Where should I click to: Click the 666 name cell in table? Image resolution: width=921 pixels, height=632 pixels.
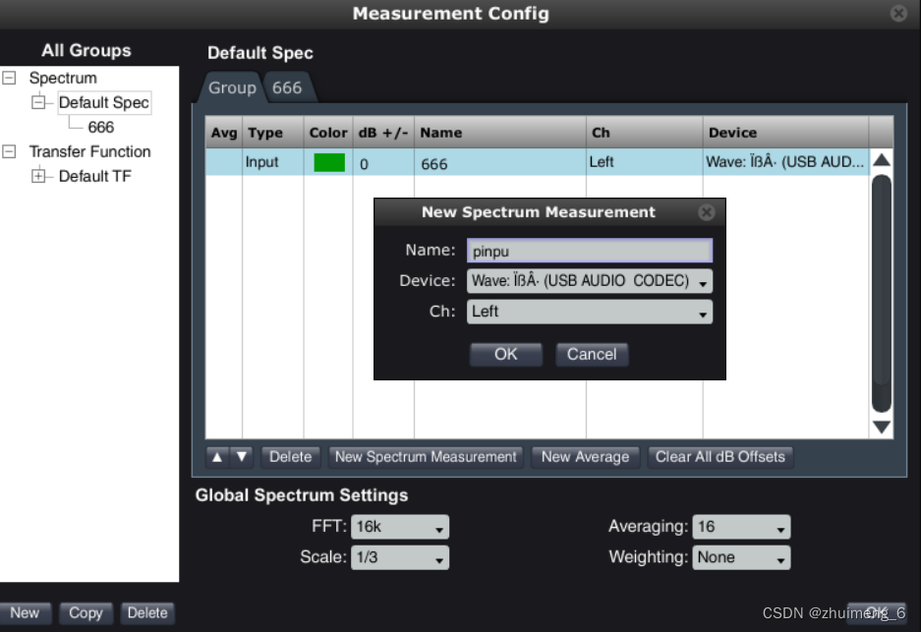[x=500, y=162]
